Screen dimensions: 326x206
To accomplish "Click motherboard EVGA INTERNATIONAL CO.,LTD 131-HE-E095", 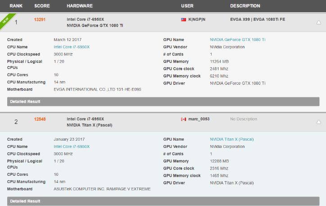I will click(97, 89).
